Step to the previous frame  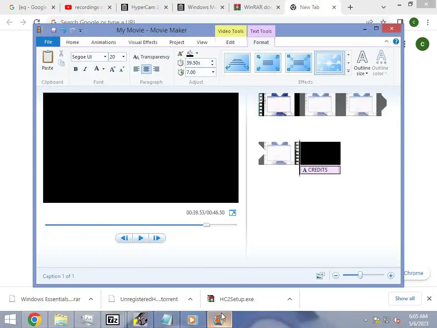point(124,238)
